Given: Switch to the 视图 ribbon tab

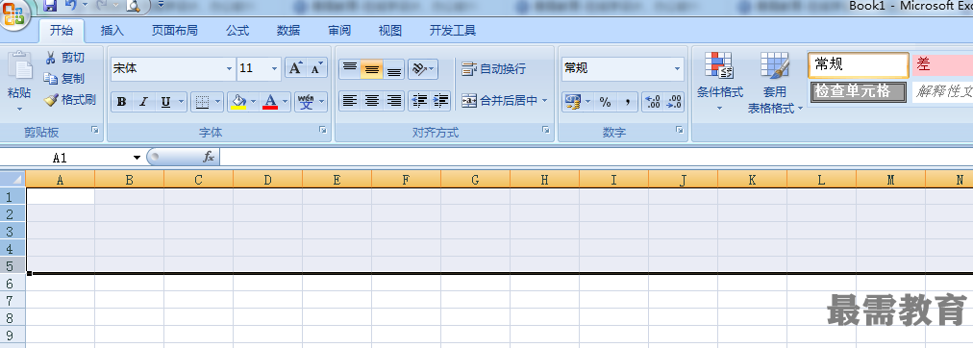Looking at the screenshot, I should tap(389, 31).
